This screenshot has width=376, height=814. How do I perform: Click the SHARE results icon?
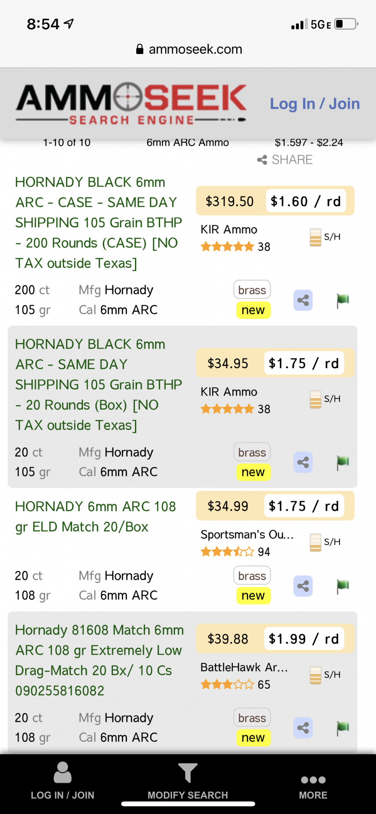click(x=285, y=160)
